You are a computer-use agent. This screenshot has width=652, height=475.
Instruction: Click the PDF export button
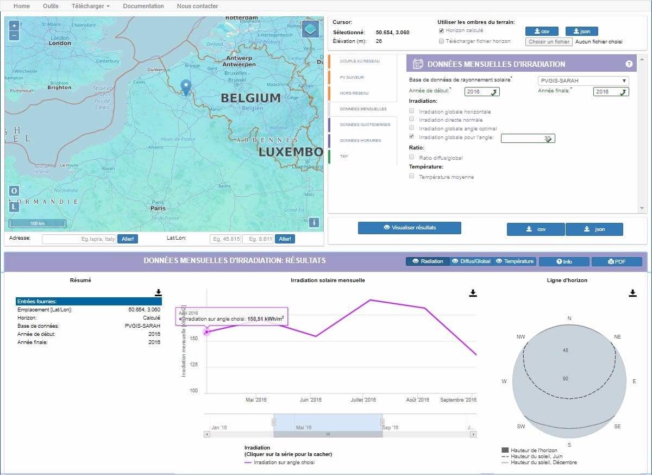click(617, 261)
